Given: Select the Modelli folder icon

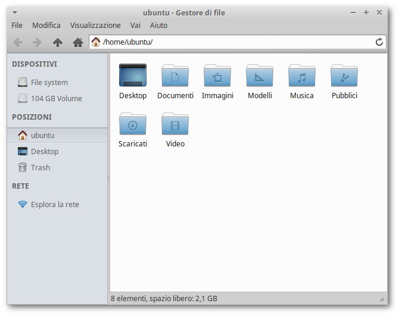Looking at the screenshot, I should tap(260, 75).
